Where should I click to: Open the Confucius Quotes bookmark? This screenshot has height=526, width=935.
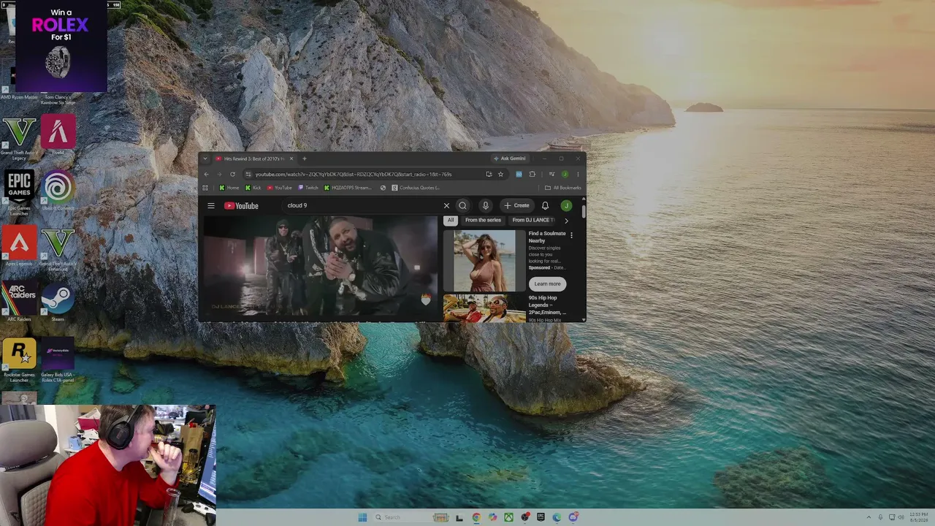tap(416, 188)
